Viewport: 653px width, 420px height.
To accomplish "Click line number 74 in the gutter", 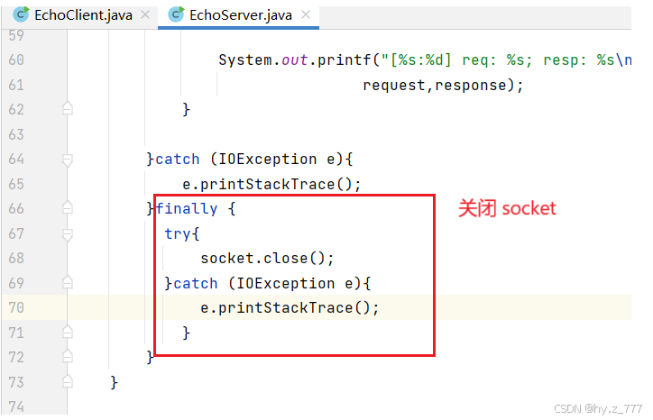I will (16, 406).
